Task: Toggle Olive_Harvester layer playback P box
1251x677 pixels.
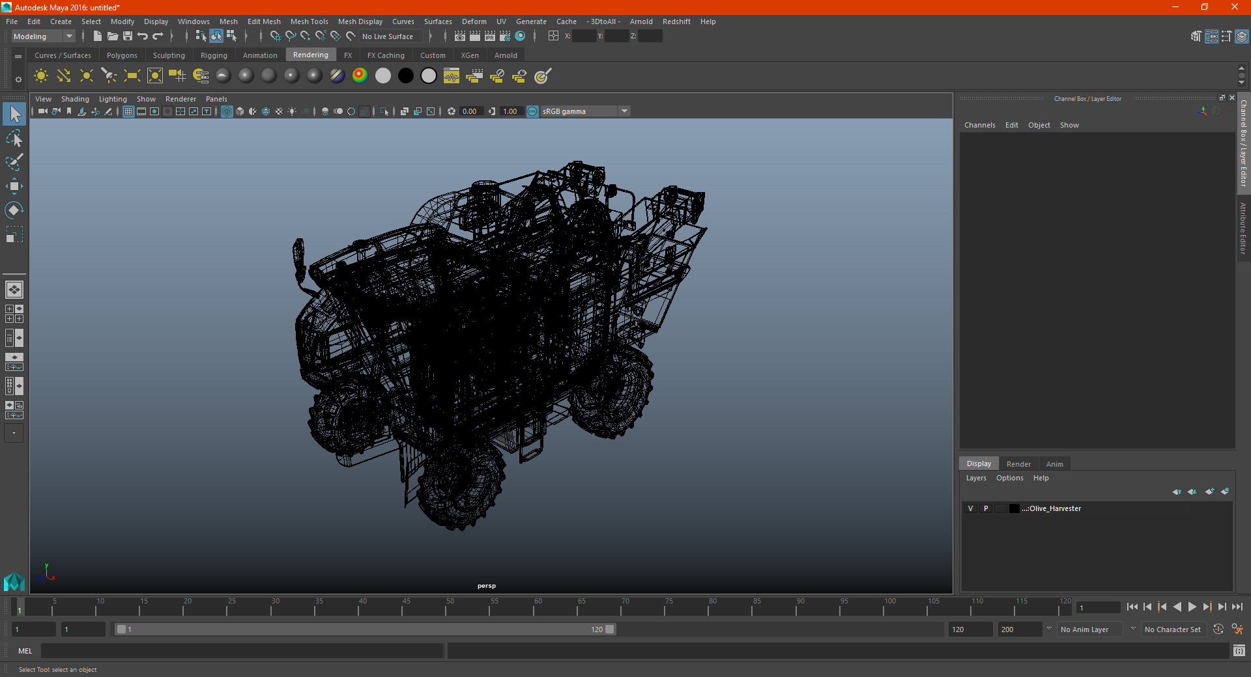Action: [x=986, y=508]
